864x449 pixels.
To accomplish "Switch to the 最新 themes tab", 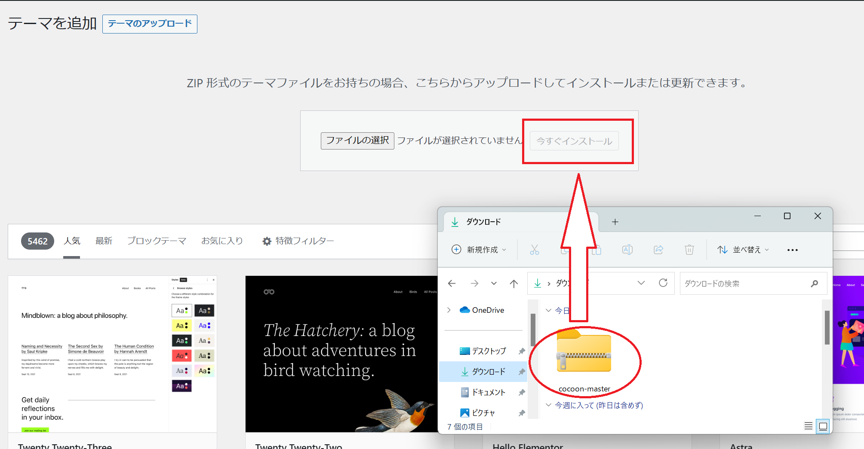I will (x=104, y=241).
